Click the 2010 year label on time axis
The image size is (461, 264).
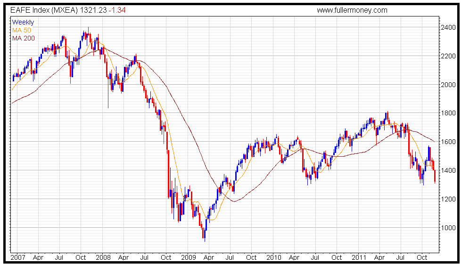(274, 257)
